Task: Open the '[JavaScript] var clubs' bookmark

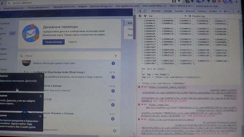Action: point(207,6)
